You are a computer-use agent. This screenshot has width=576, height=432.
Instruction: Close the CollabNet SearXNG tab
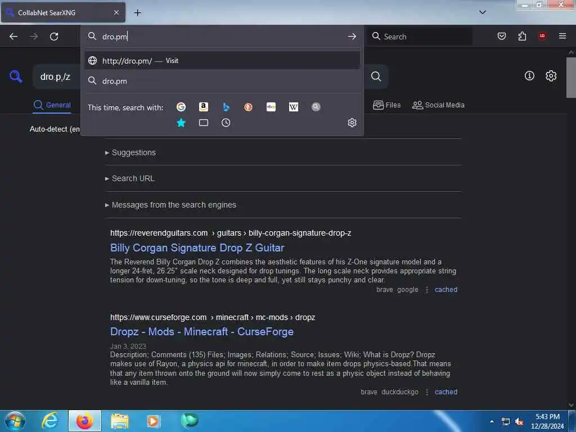[116, 12]
